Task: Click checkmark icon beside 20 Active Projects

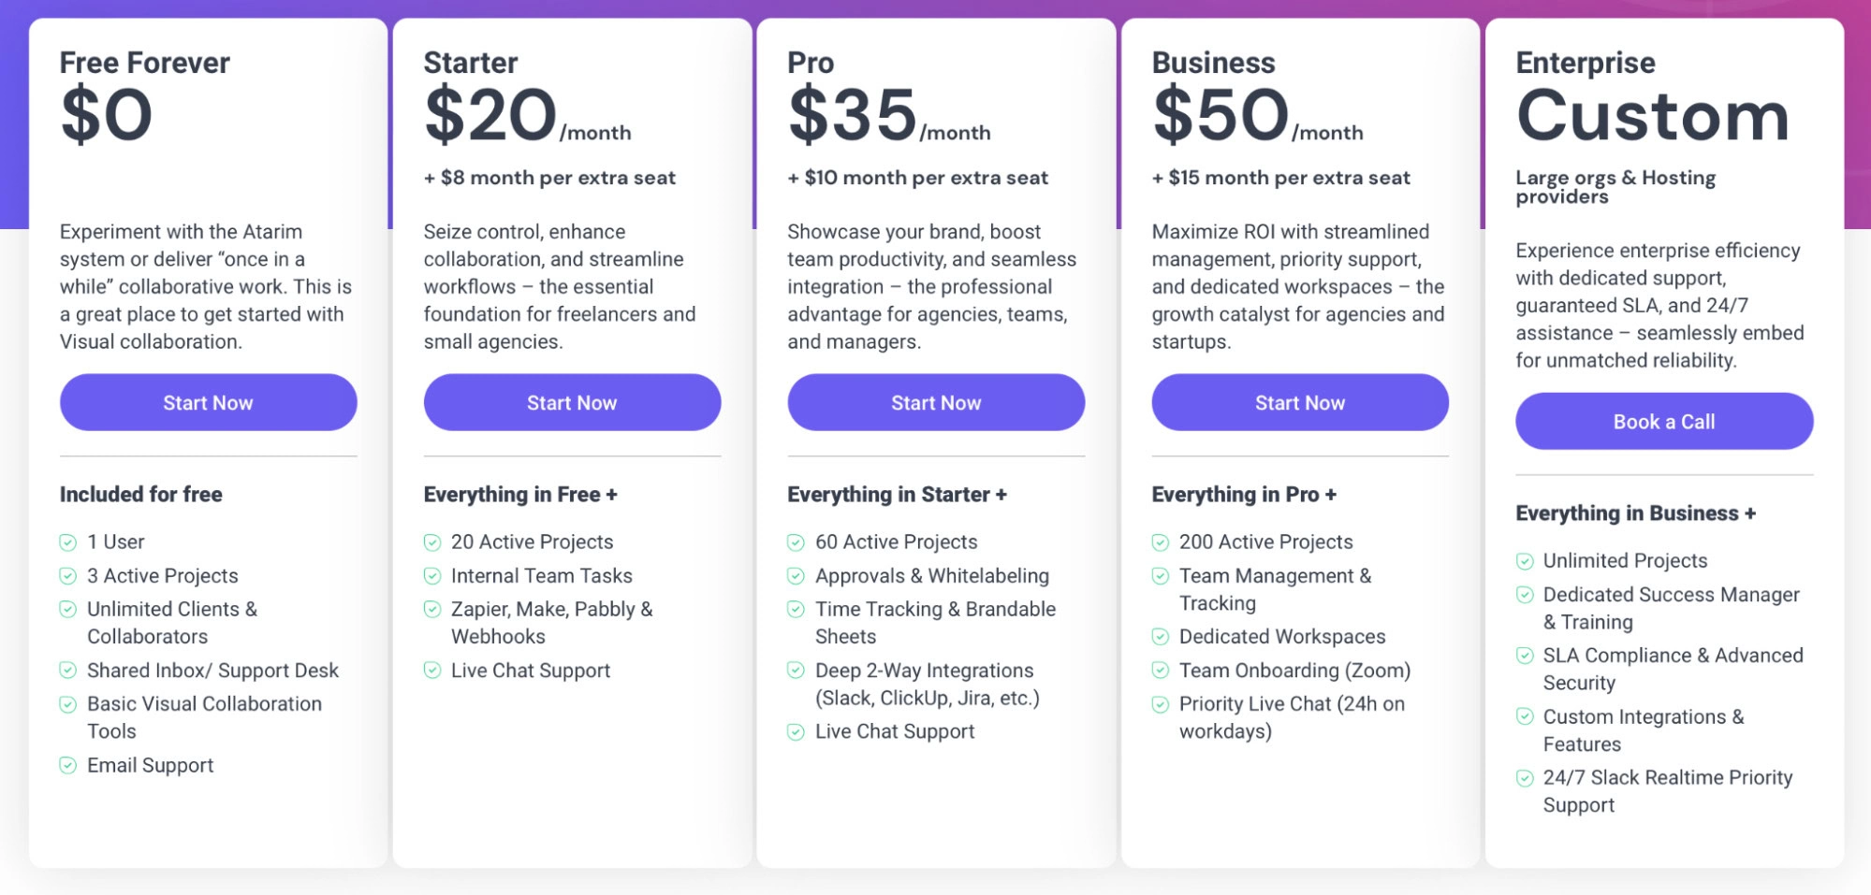Action: [x=432, y=542]
